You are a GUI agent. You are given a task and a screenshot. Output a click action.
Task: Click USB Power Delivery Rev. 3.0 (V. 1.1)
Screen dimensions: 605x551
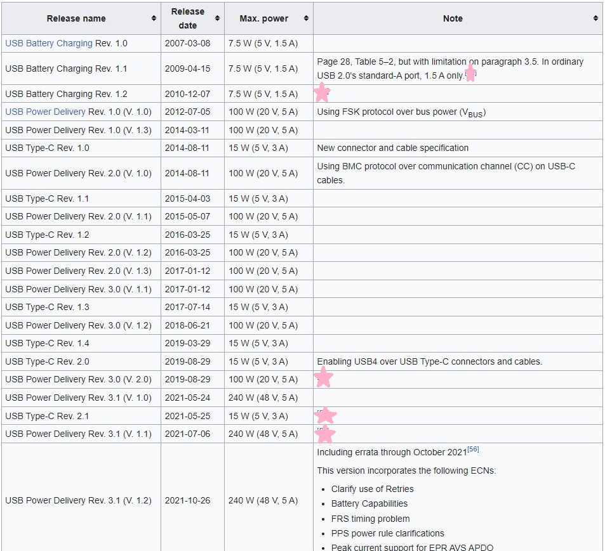(x=78, y=289)
